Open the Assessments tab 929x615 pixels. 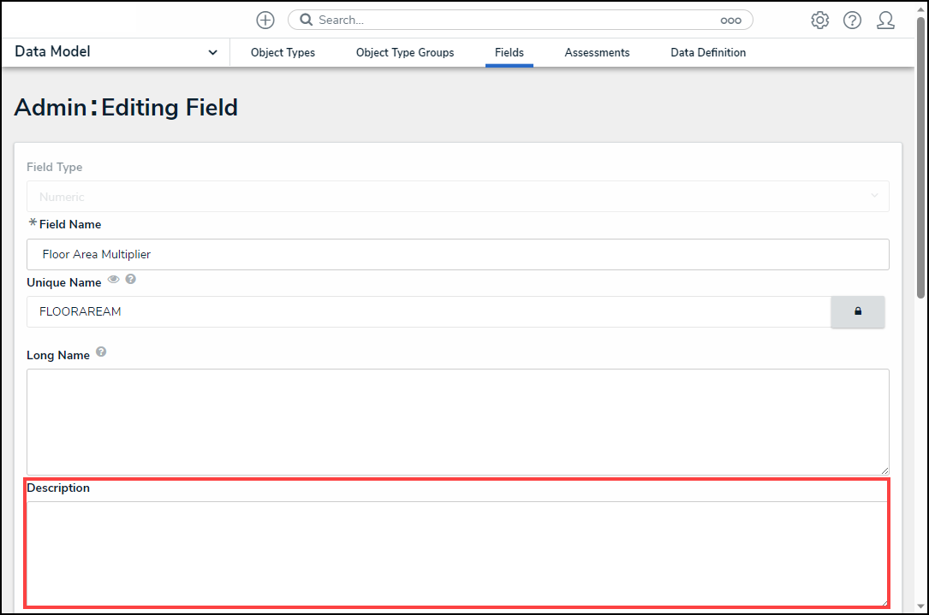(x=597, y=53)
